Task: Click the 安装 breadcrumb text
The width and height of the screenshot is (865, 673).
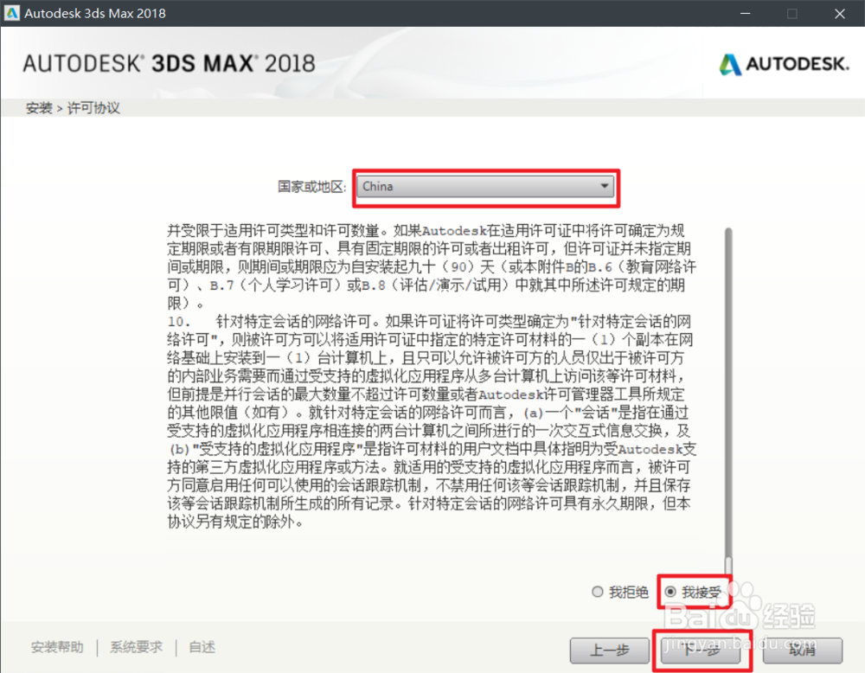Action: pos(39,108)
